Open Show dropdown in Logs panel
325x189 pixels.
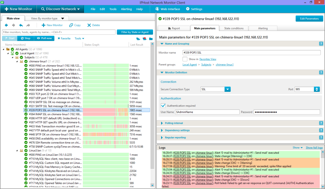point(298,147)
